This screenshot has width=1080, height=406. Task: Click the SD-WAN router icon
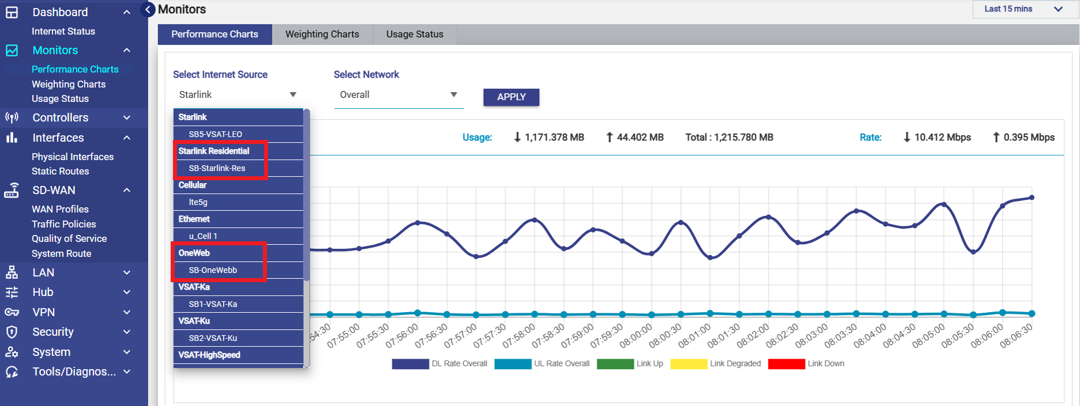click(x=12, y=190)
